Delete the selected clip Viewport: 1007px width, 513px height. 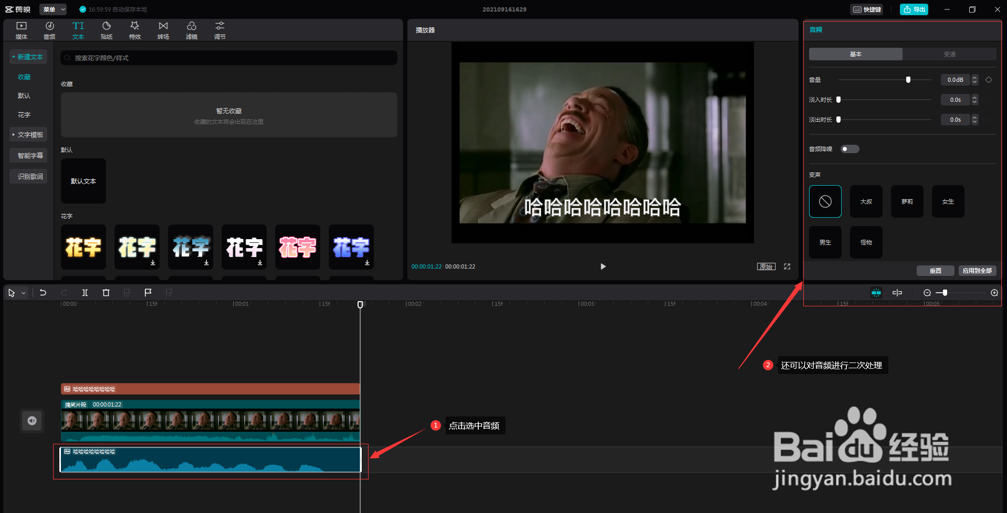pyautogui.click(x=106, y=293)
